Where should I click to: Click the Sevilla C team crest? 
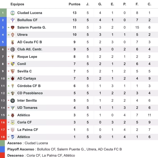point(13,71)
